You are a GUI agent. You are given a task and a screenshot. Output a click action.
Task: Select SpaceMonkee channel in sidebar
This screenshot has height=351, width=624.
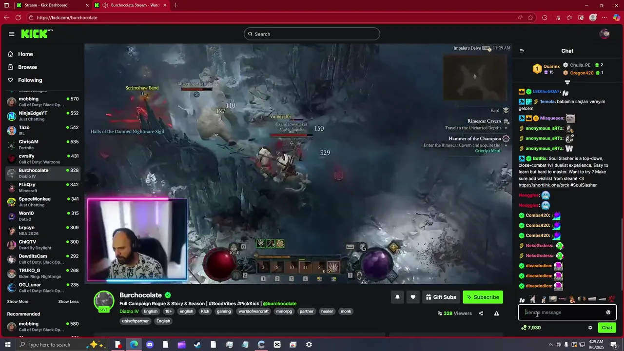pyautogui.click(x=42, y=202)
